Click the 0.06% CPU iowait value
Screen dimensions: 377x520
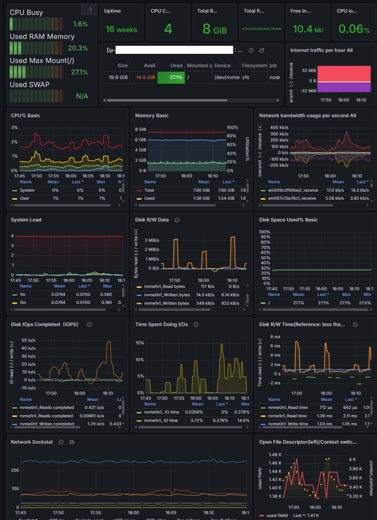coord(354,29)
